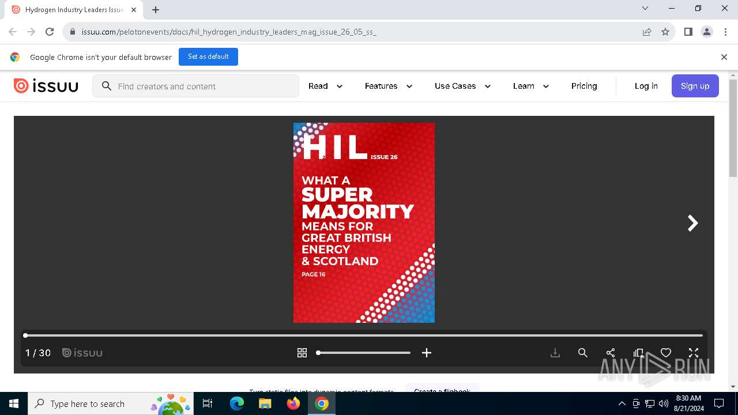The height and width of the screenshot is (415, 738).
Task: Click the Log in link
Action: (646, 86)
